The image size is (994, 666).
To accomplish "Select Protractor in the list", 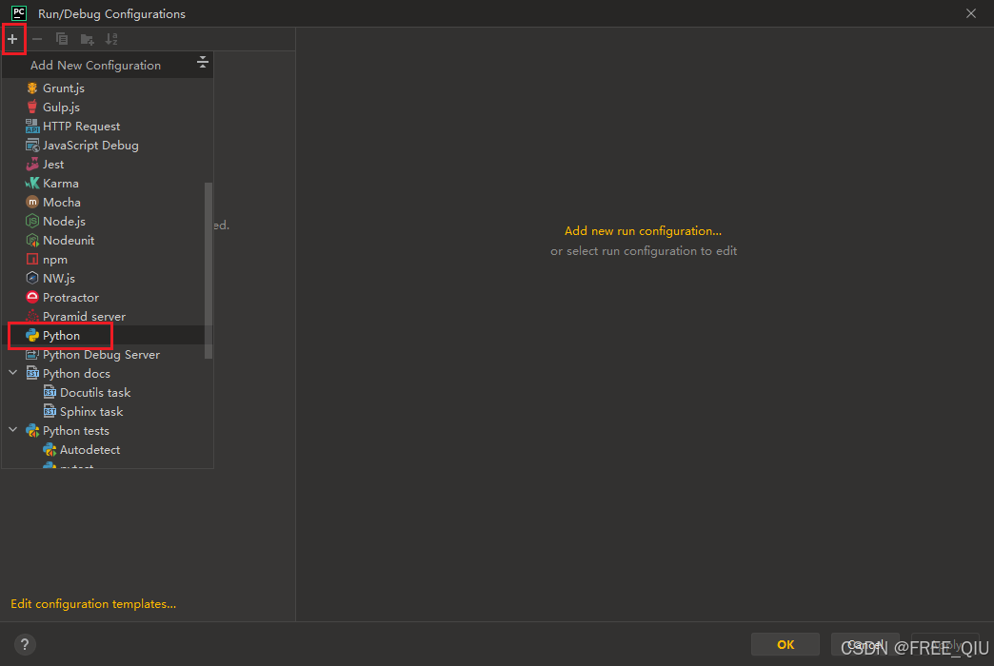I will pos(70,297).
